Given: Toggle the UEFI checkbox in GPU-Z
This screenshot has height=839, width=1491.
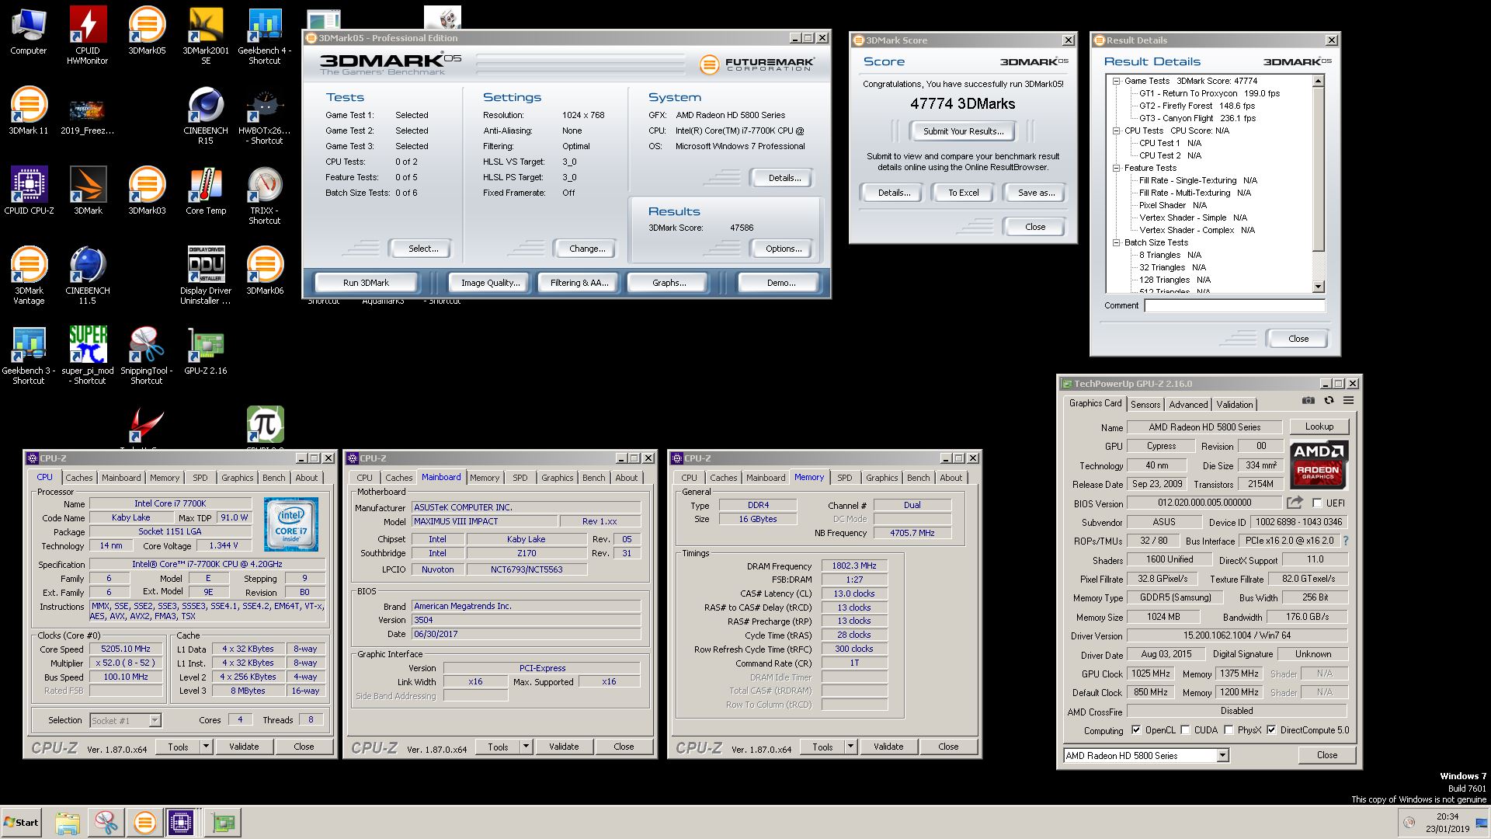Looking at the screenshot, I should 1317,503.
